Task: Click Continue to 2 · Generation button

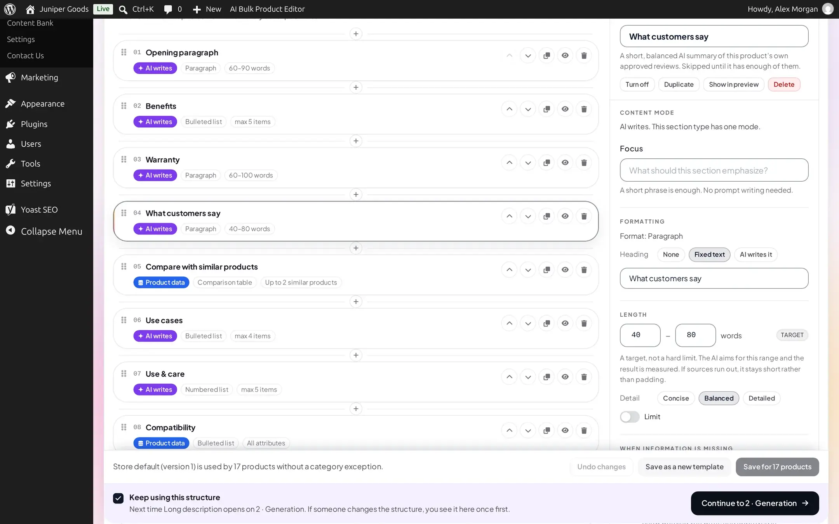Action: coord(755,503)
